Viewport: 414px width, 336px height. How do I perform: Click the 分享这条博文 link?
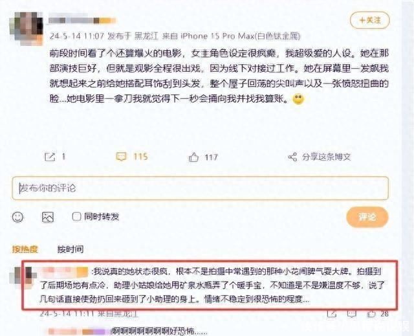click(326, 157)
